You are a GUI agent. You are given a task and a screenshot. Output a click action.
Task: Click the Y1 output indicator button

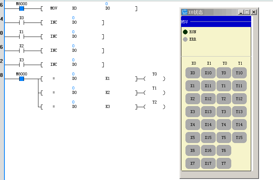[x=223, y=86]
